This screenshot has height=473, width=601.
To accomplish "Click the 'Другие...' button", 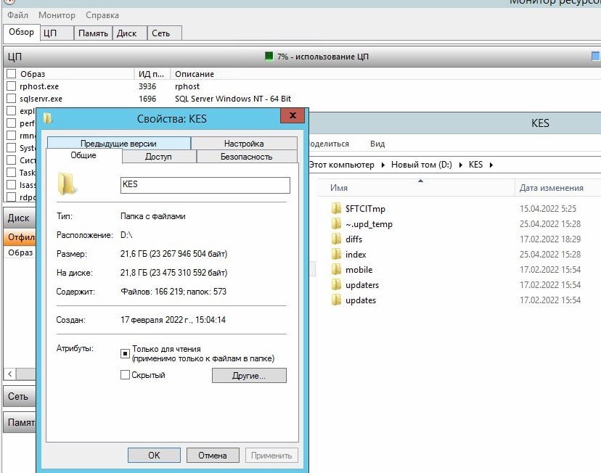I will tap(249, 376).
